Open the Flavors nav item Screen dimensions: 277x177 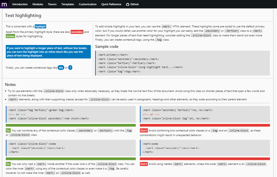pos(52,4)
